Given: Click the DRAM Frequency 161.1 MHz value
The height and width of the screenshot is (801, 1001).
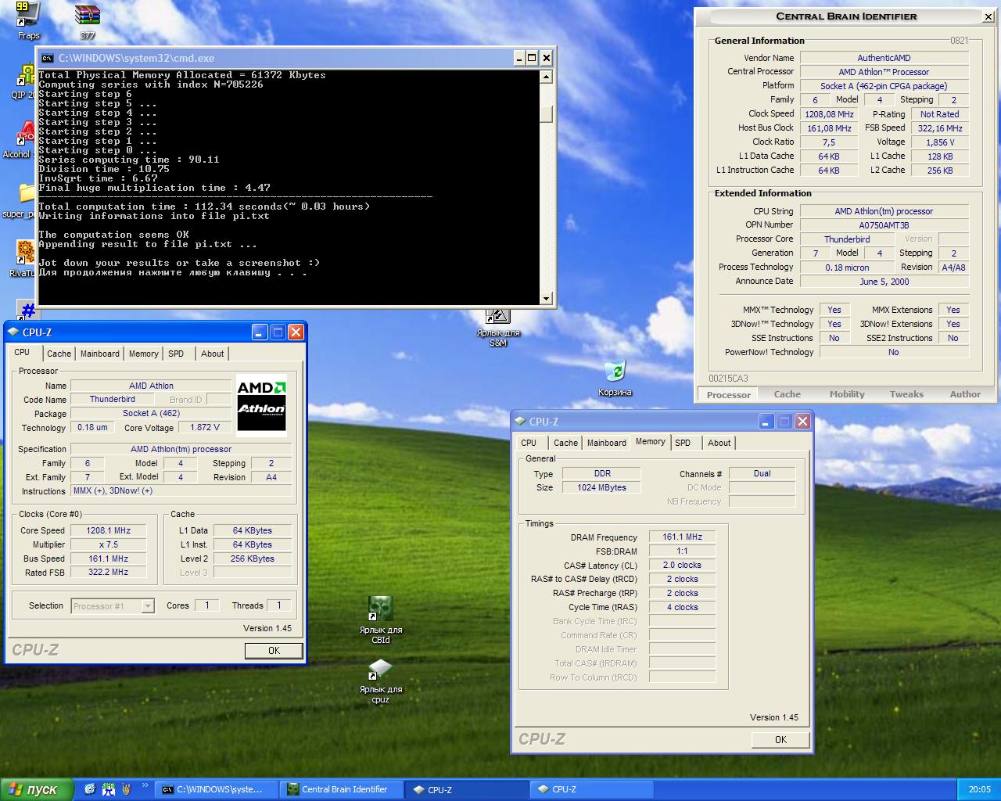Looking at the screenshot, I should (x=683, y=537).
